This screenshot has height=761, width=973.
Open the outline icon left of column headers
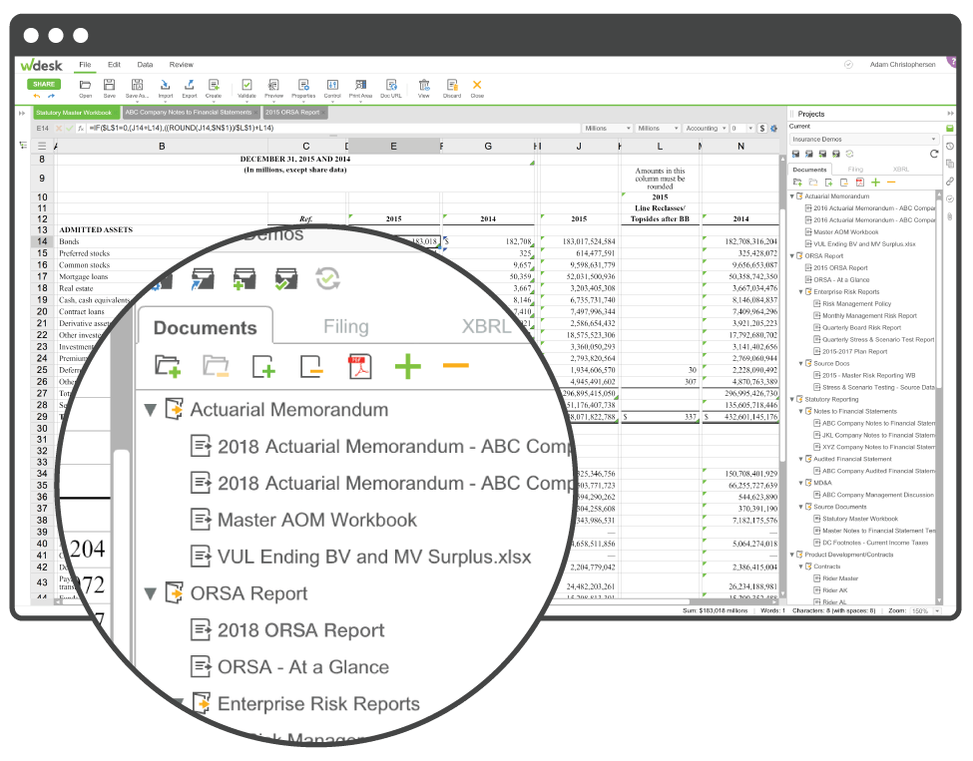click(23, 146)
